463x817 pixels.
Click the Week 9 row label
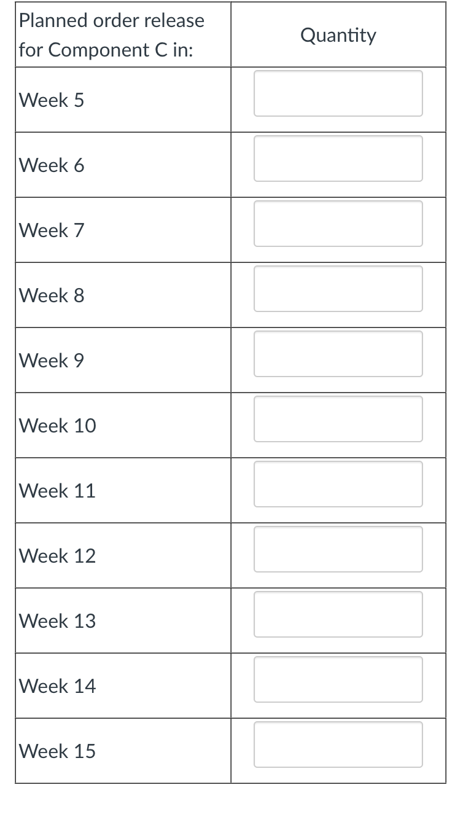click(x=51, y=361)
